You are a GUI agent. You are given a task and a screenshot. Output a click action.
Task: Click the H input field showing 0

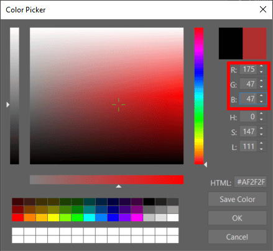pyautogui.click(x=248, y=117)
